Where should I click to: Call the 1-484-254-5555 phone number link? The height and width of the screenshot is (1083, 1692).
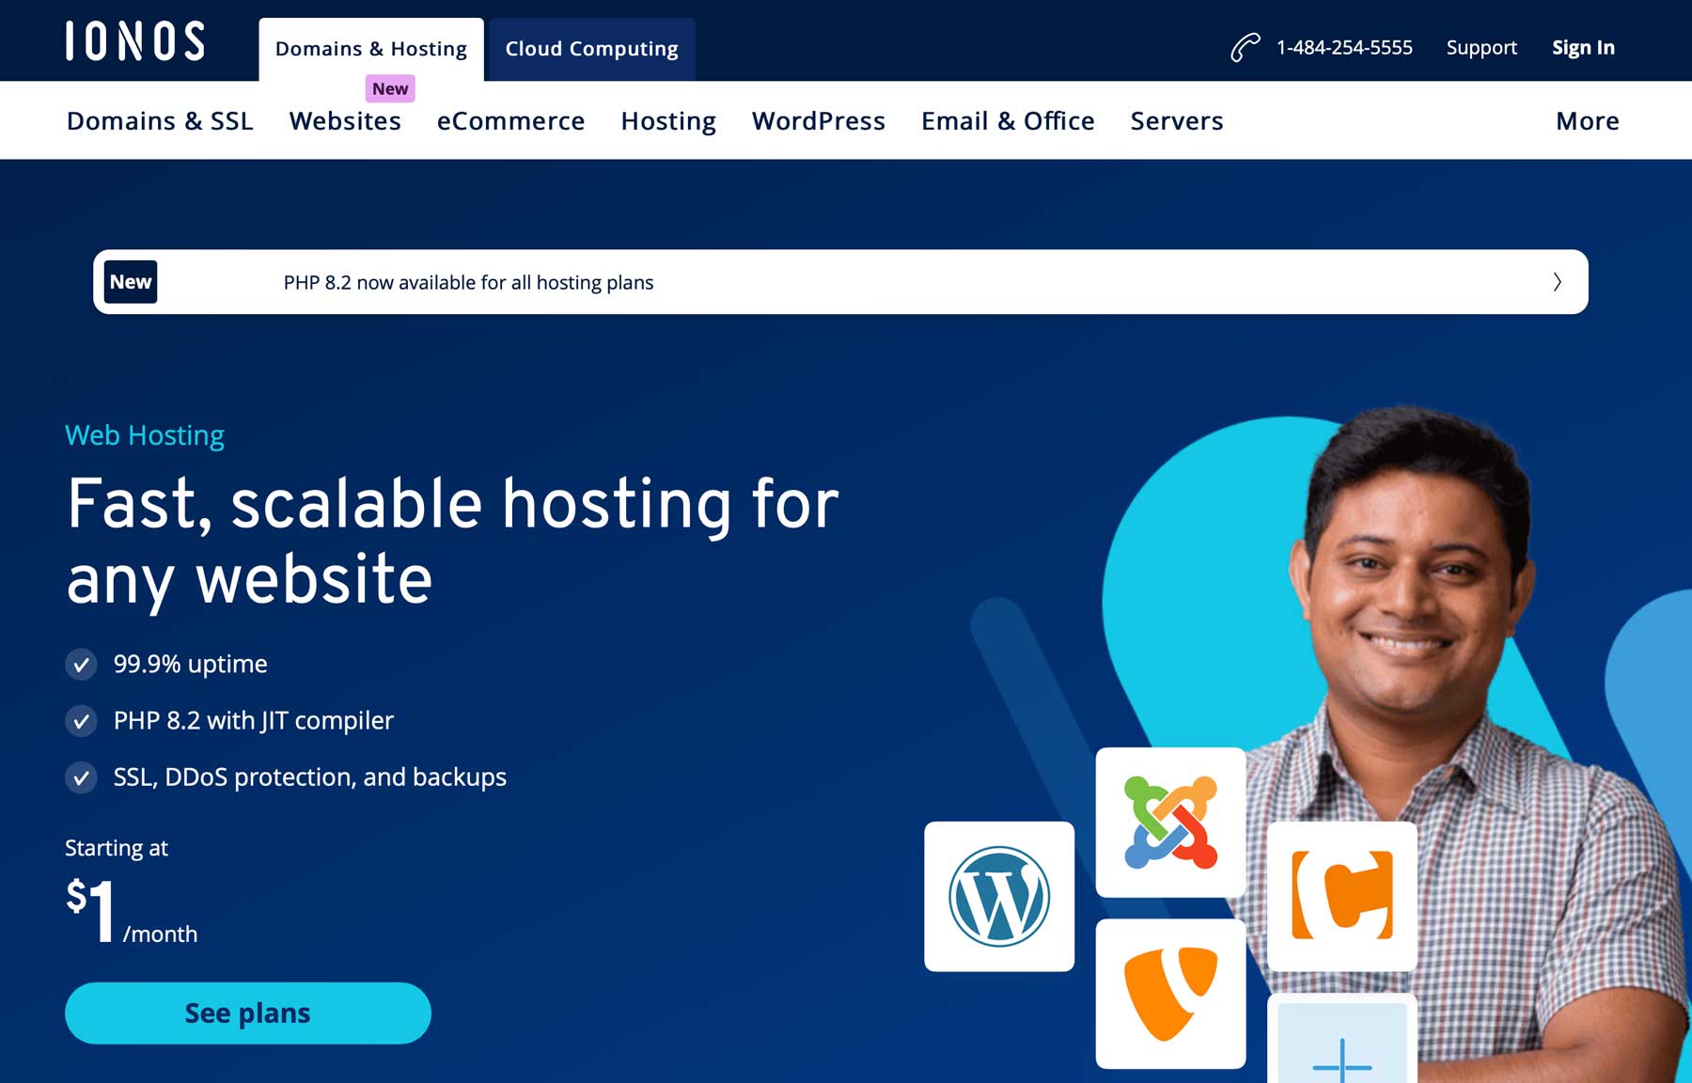[1343, 46]
